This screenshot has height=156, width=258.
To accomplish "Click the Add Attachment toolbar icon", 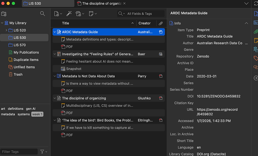I will tap(78, 14).
